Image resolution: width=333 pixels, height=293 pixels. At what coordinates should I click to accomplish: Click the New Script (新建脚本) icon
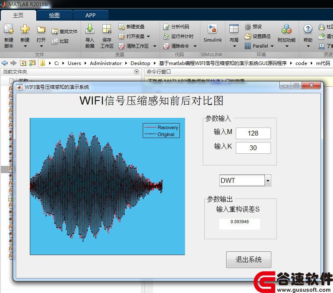(9, 29)
